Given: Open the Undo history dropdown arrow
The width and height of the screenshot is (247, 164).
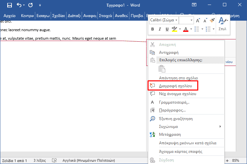Looking at the screenshot, I should pos(24,5).
